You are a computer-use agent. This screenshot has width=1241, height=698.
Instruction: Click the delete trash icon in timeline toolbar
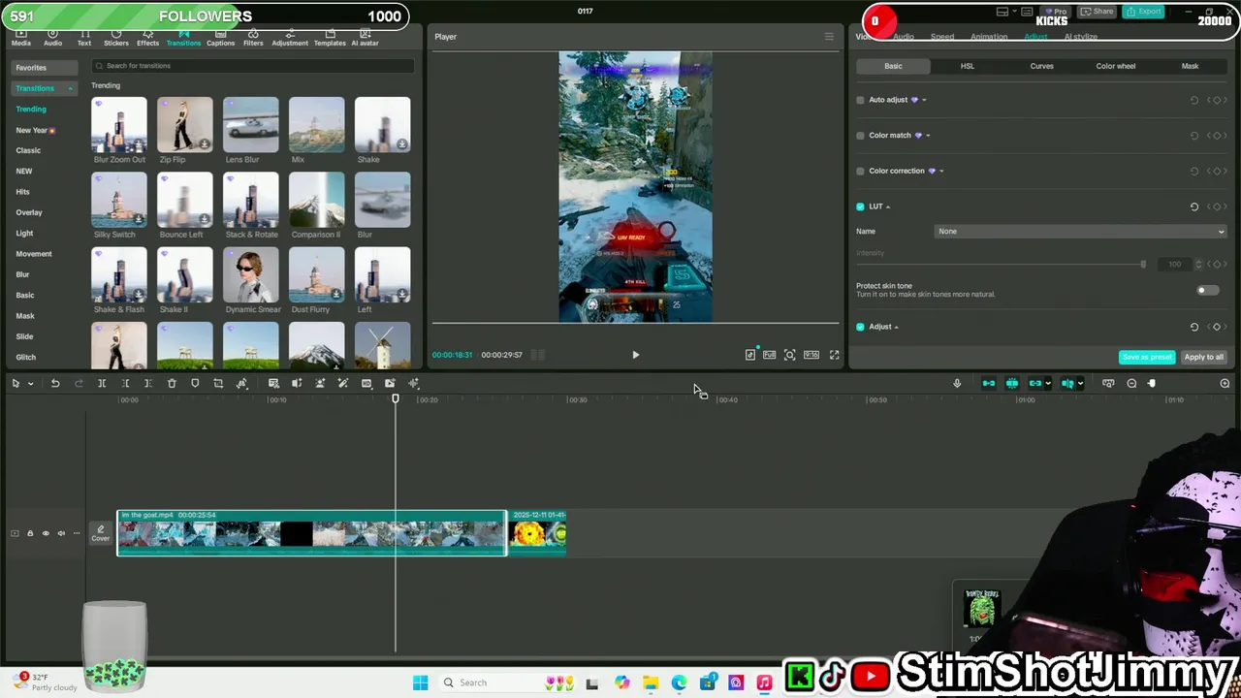coord(172,384)
